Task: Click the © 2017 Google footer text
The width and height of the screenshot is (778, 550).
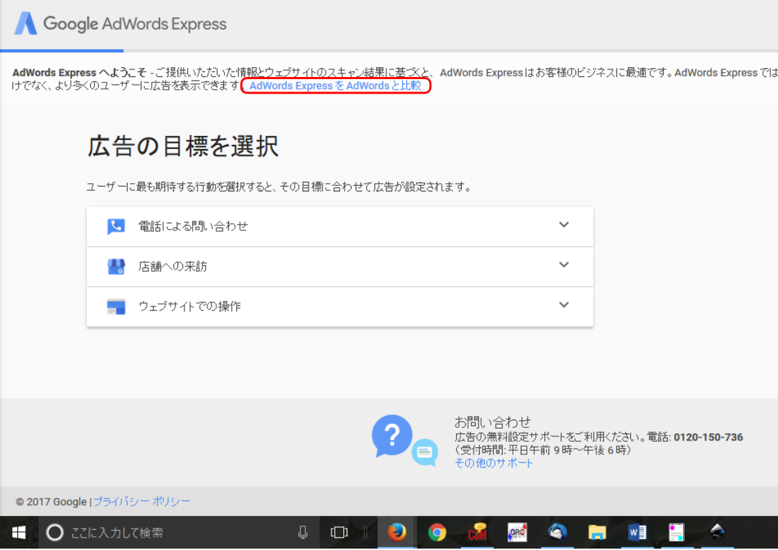Action: tap(51, 502)
